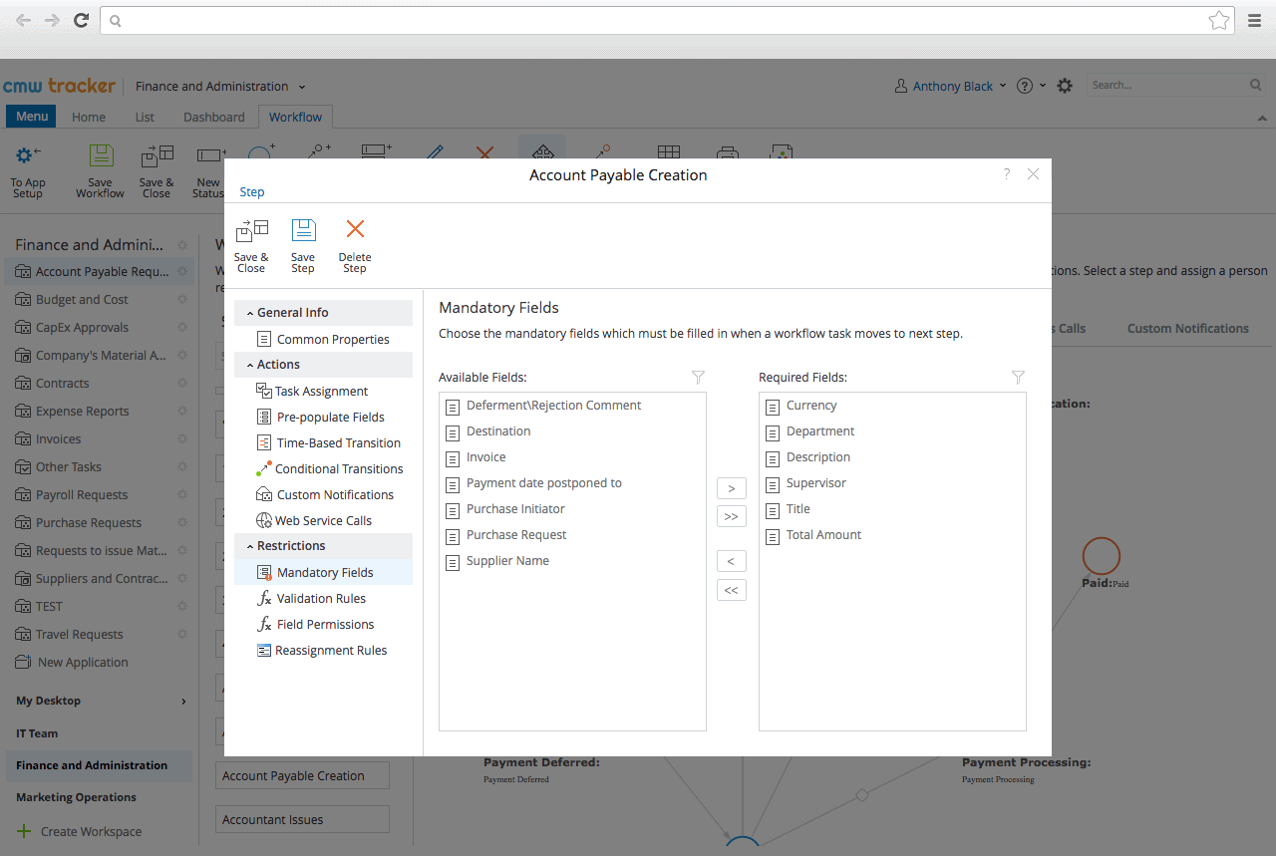The width and height of the screenshot is (1276, 856).
Task: Bookmark page with star icon
Action: coord(1218,20)
